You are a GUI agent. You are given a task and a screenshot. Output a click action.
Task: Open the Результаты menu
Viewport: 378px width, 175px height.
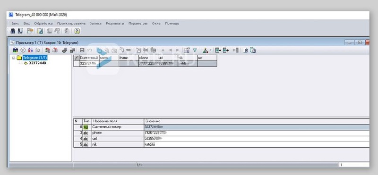pyautogui.click(x=115, y=24)
